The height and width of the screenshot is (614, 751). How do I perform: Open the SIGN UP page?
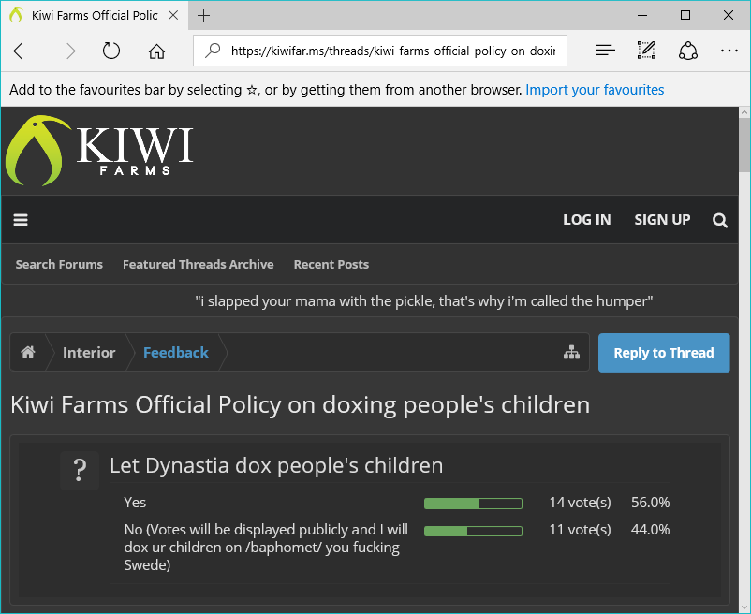point(662,220)
